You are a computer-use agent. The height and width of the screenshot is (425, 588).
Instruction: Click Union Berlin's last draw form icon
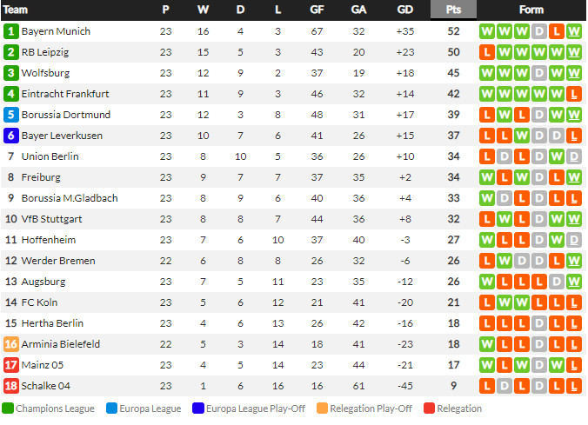(573, 156)
